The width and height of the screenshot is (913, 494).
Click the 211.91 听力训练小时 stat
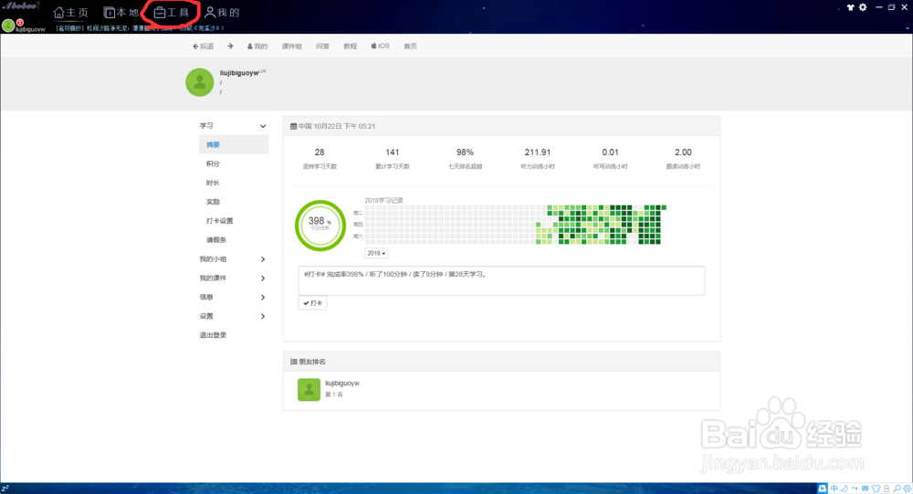(x=538, y=159)
